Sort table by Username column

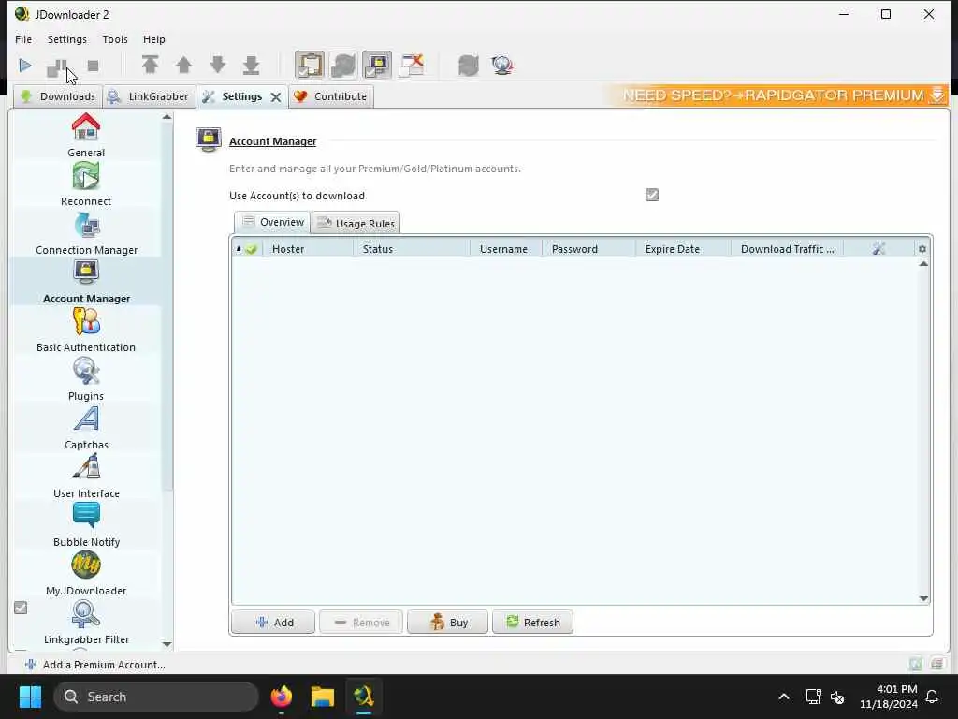(x=506, y=249)
